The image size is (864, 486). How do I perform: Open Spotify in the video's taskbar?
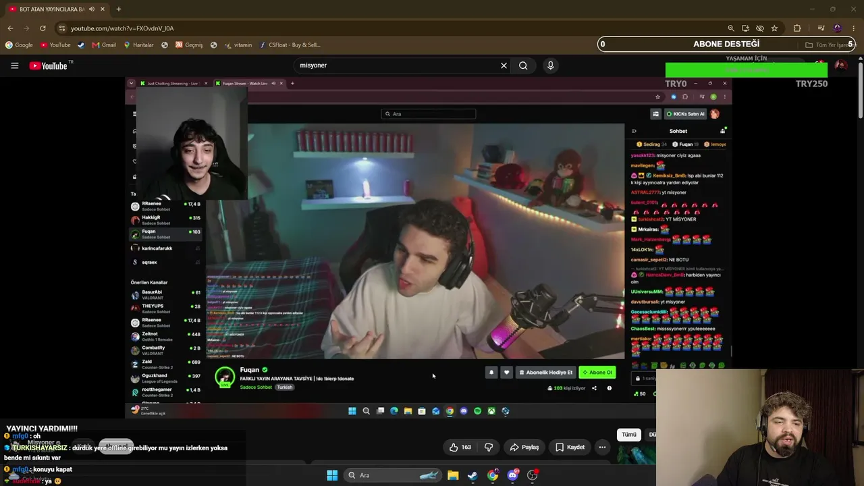click(x=477, y=411)
